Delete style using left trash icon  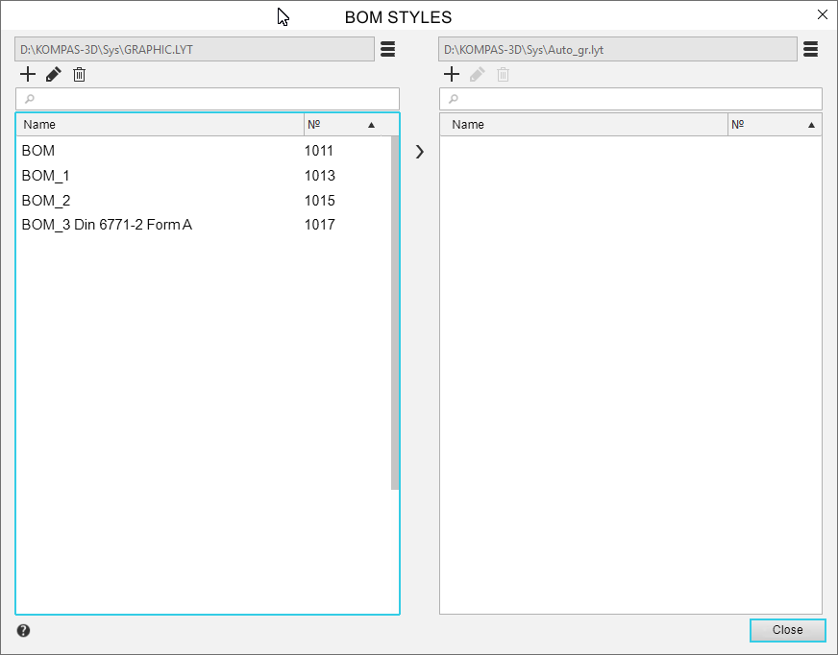(x=80, y=74)
